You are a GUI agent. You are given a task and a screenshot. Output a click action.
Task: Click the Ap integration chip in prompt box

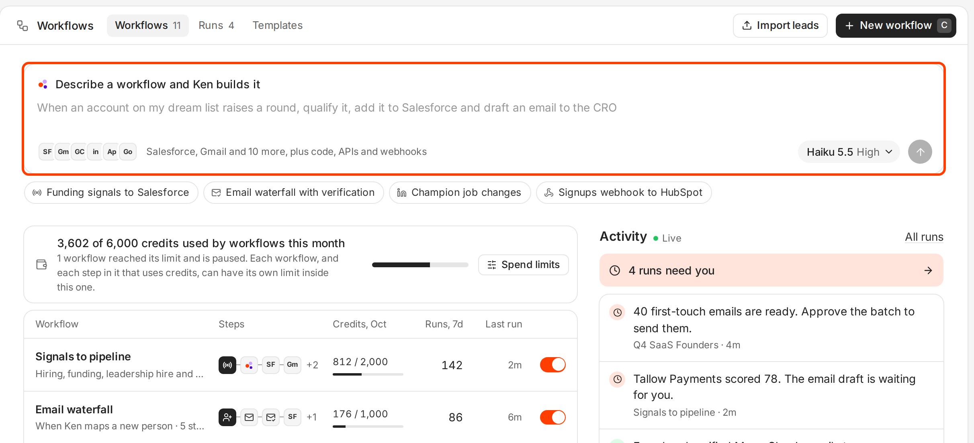click(111, 152)
